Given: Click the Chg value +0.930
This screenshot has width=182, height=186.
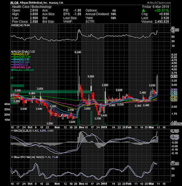Looking at the screenshot, I should tap(164, 14).
